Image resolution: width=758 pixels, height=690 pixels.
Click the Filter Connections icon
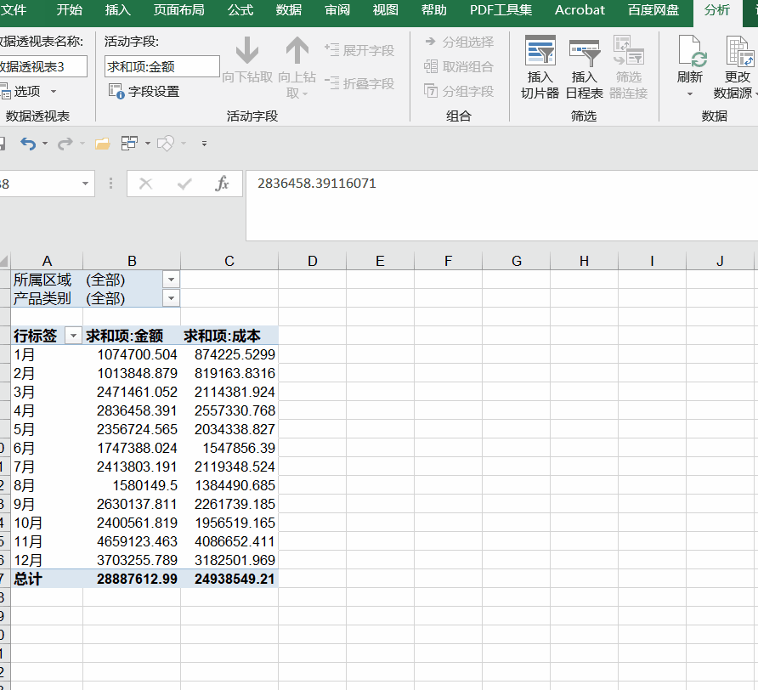629,50
